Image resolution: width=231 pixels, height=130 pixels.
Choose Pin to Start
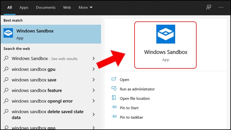click(x=129, y=108)
